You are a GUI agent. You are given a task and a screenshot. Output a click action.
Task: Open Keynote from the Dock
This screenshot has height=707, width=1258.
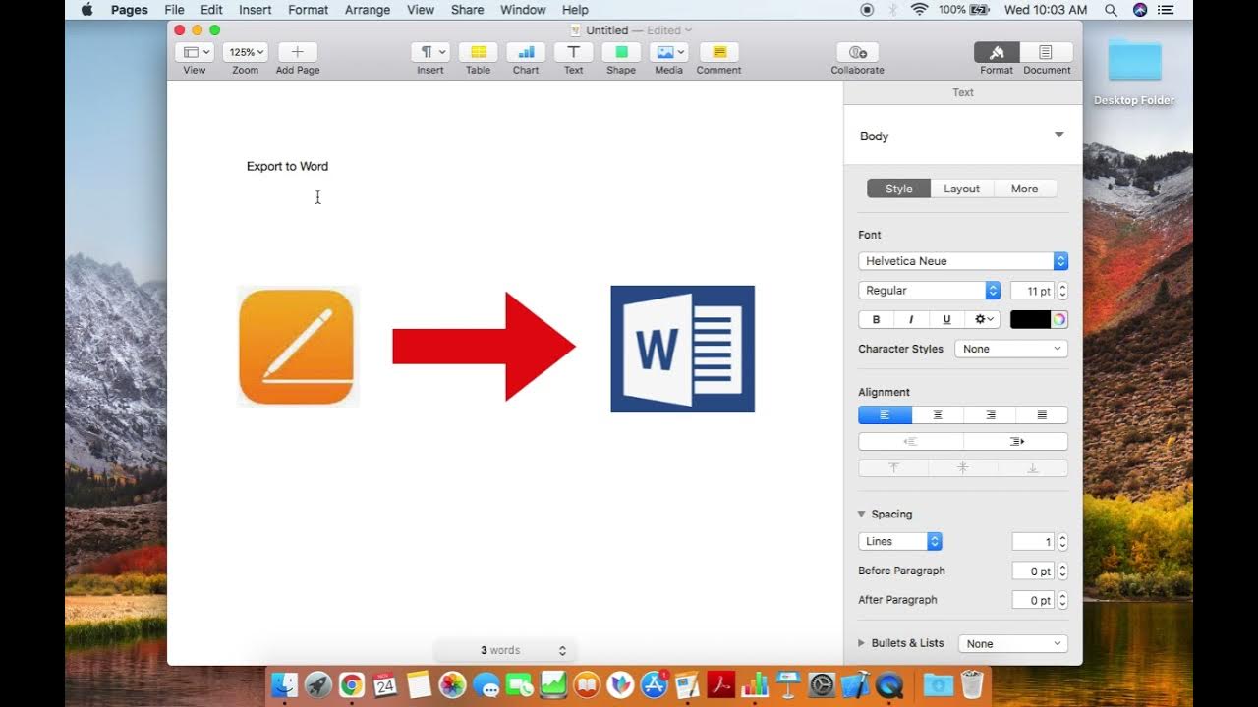788,684
